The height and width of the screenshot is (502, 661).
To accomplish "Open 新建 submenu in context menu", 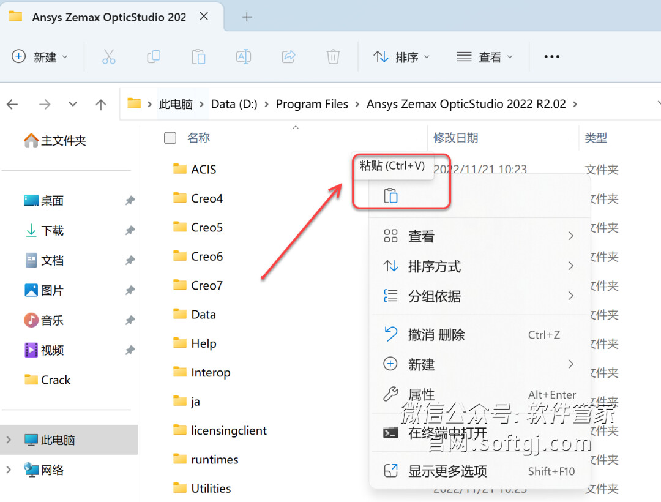I will pos(479,364).
